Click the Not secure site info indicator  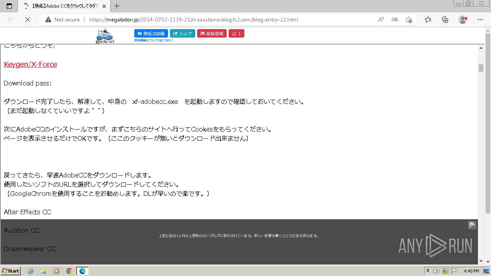click(x=63, y=20)
